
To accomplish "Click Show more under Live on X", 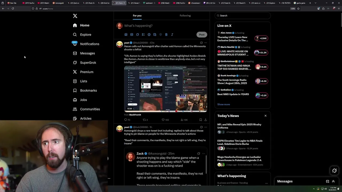I will (x=223, y=104).
